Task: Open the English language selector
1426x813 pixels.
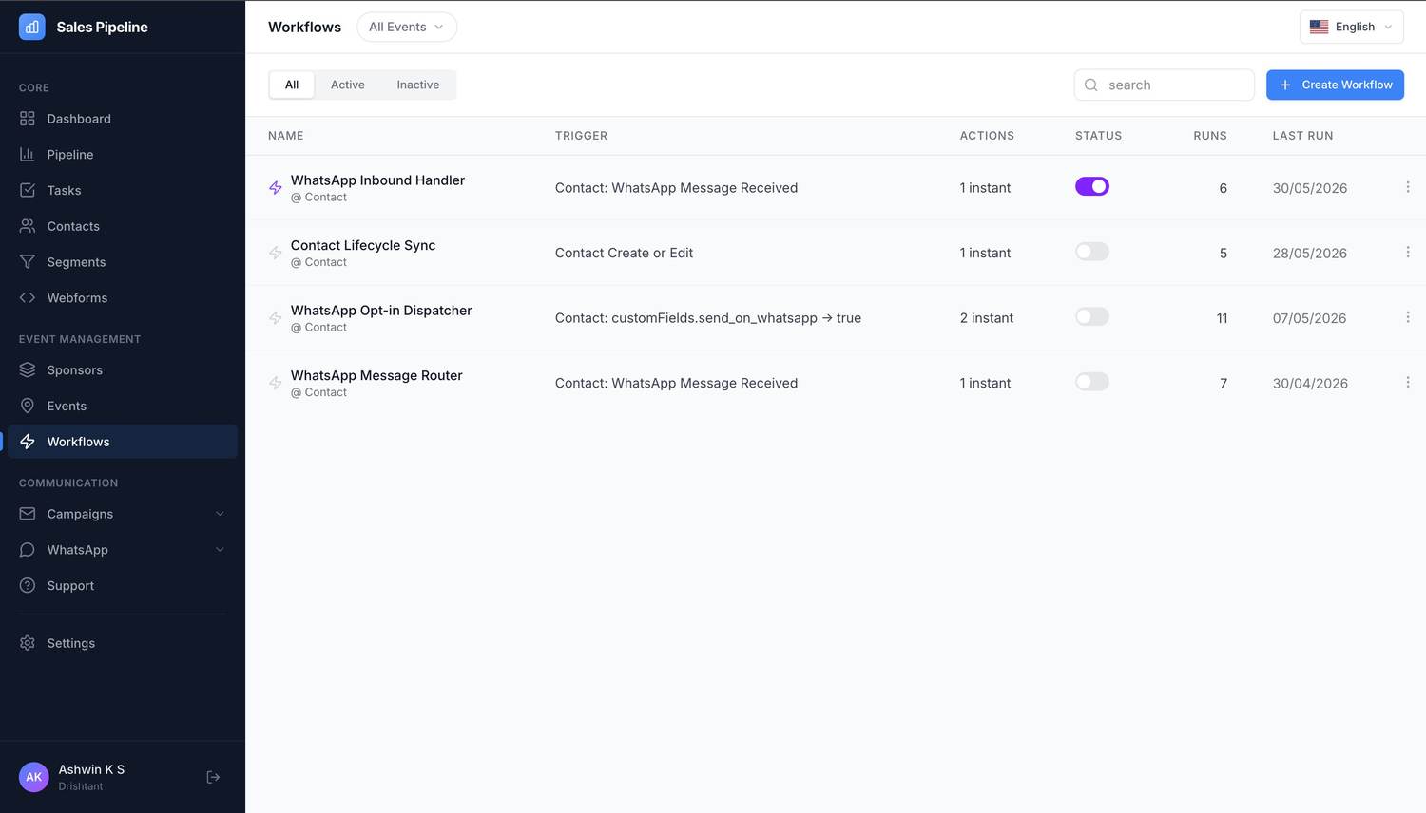Action: (x=1352, y=27)
